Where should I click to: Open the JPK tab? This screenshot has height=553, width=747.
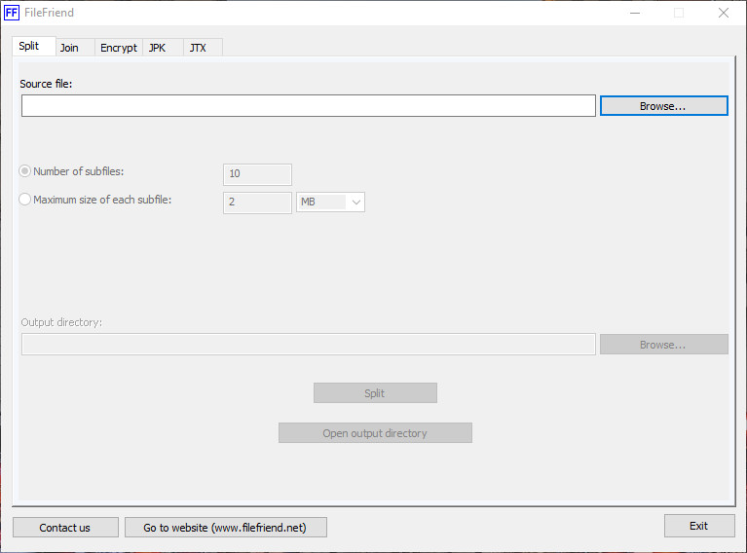tap(163, 48)
